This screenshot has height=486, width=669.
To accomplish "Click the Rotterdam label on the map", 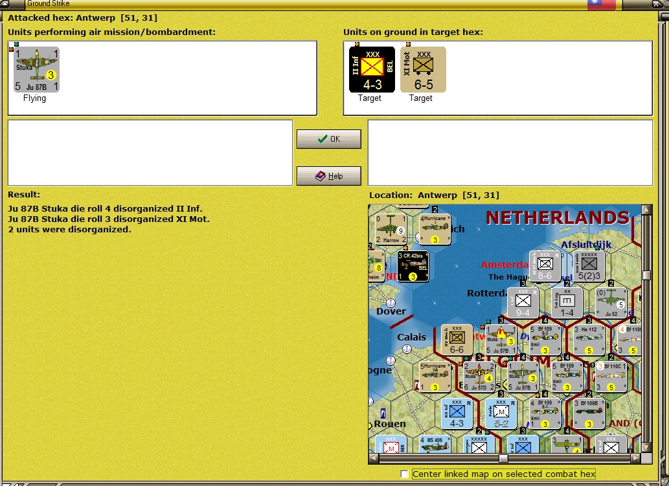I will pos(488,293).
